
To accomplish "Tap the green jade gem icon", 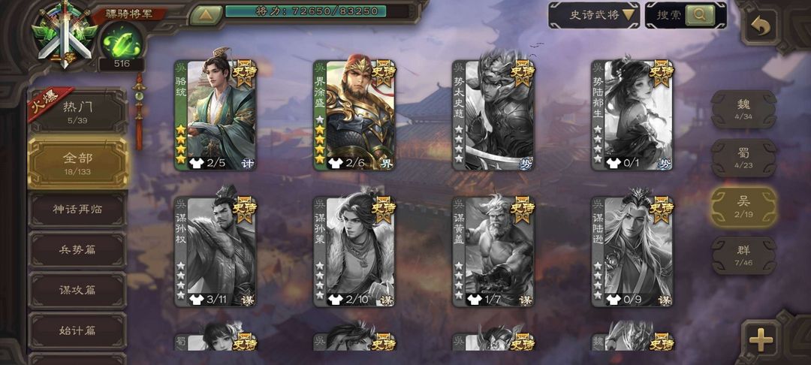I will point(122,42).
